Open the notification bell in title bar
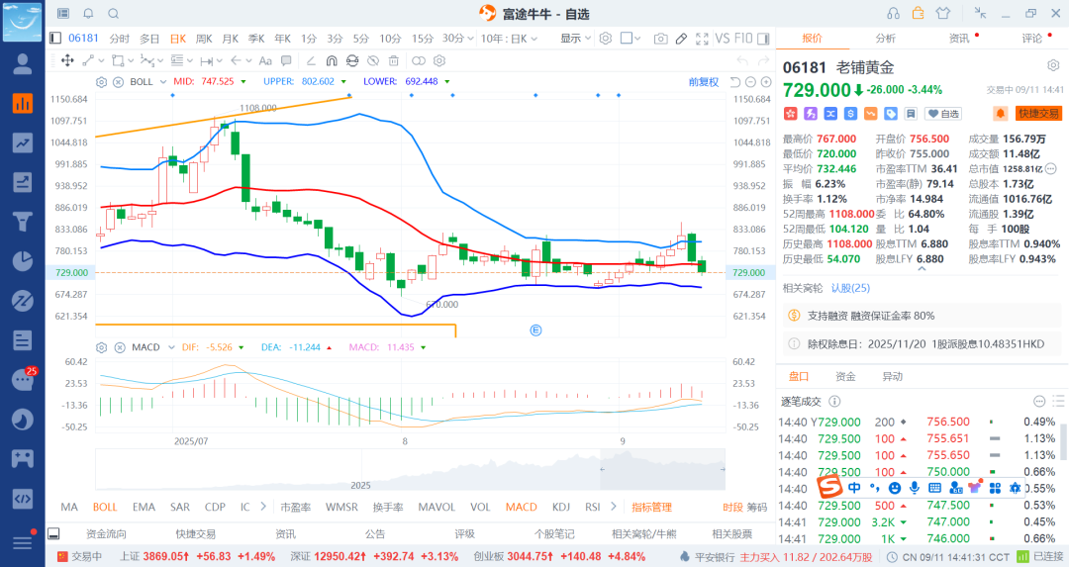 89,14
